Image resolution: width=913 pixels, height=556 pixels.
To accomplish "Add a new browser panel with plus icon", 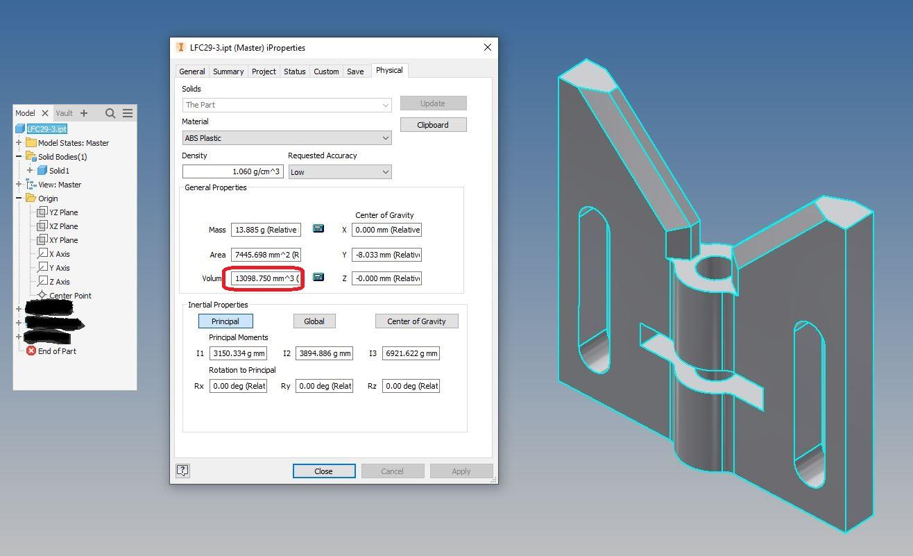I will click(x=84, y=113).
